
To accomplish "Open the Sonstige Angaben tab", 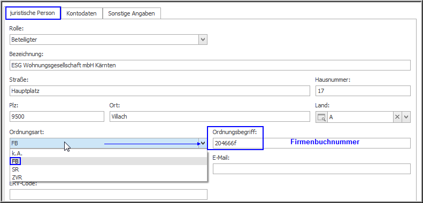I will (132, 13).
